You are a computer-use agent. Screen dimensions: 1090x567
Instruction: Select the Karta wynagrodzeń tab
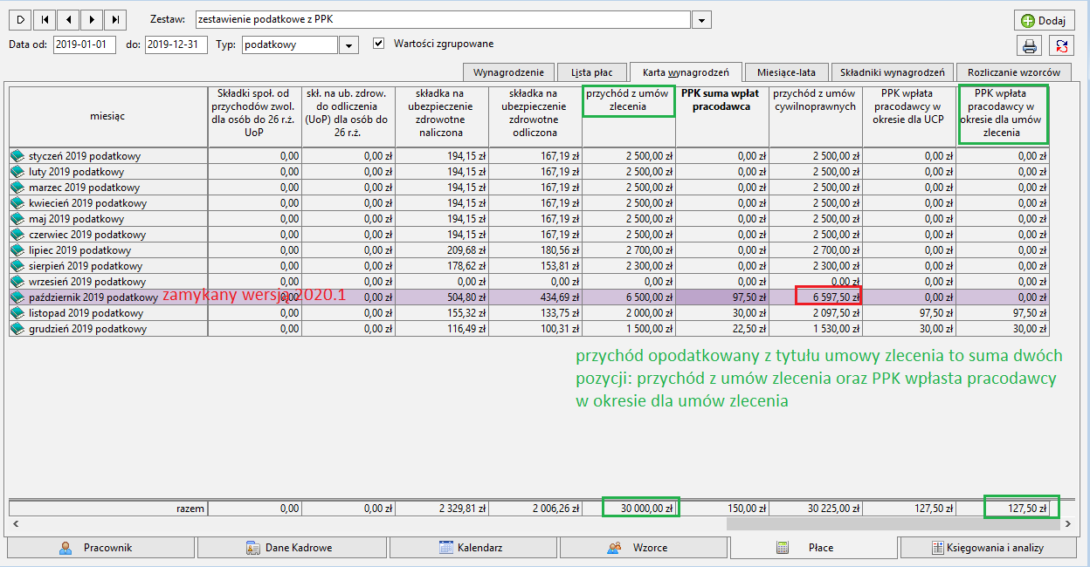(686, 72)
